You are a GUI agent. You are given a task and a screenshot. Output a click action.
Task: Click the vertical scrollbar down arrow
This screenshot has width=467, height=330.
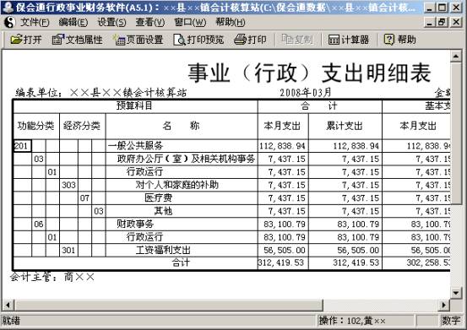pyautogui.click(x=456, y=293)
